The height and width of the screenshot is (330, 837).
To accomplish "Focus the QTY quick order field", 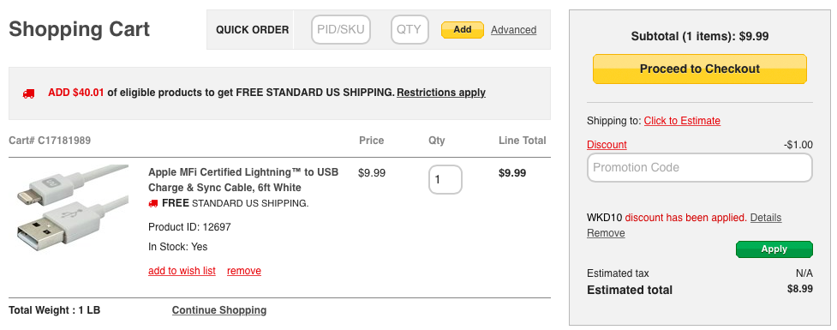I will pyautogui.click(x=410, y=29).
